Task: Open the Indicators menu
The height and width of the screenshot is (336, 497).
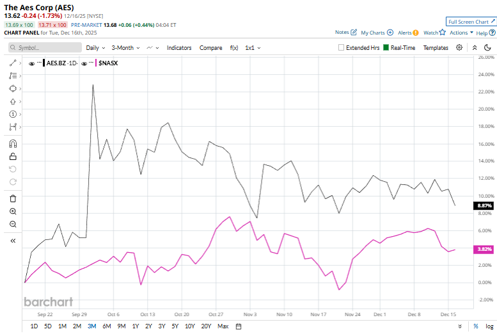Action: pos(179,47)
